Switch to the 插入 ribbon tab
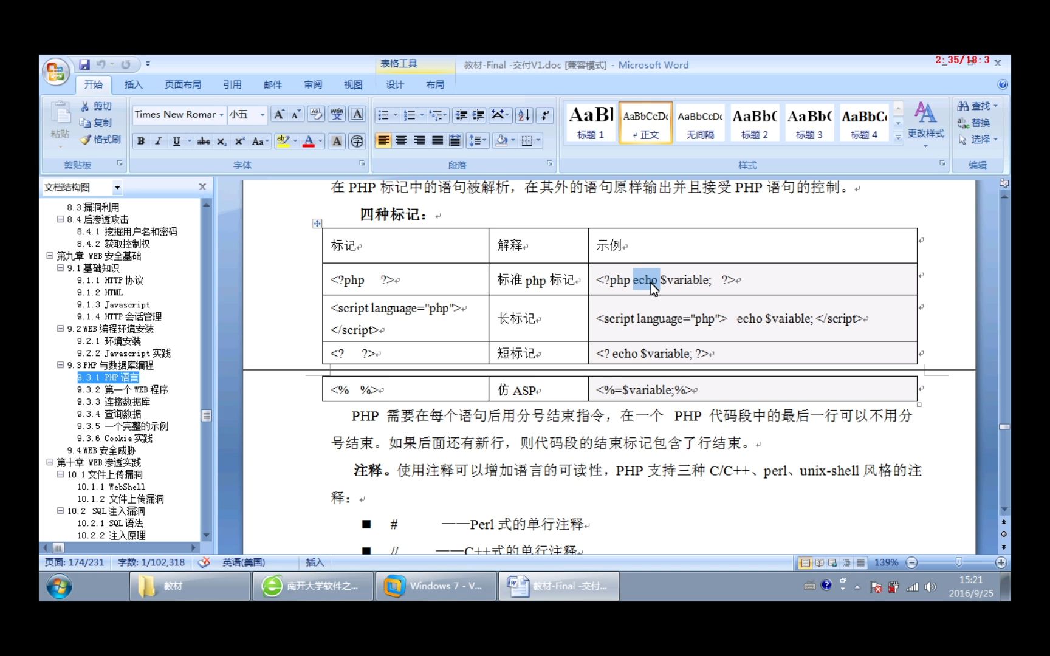 [133, 84]
